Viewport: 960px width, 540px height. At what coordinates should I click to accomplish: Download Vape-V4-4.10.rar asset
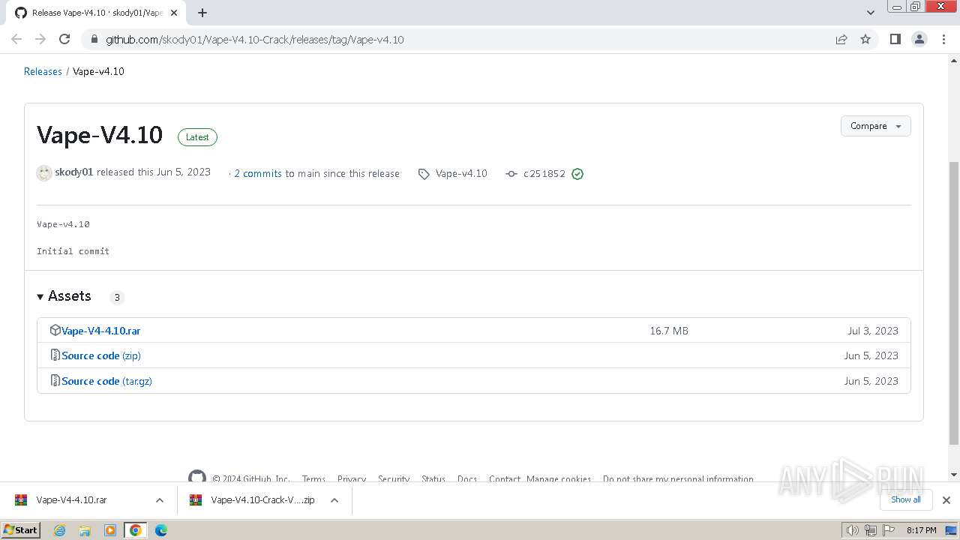point(100,331)
